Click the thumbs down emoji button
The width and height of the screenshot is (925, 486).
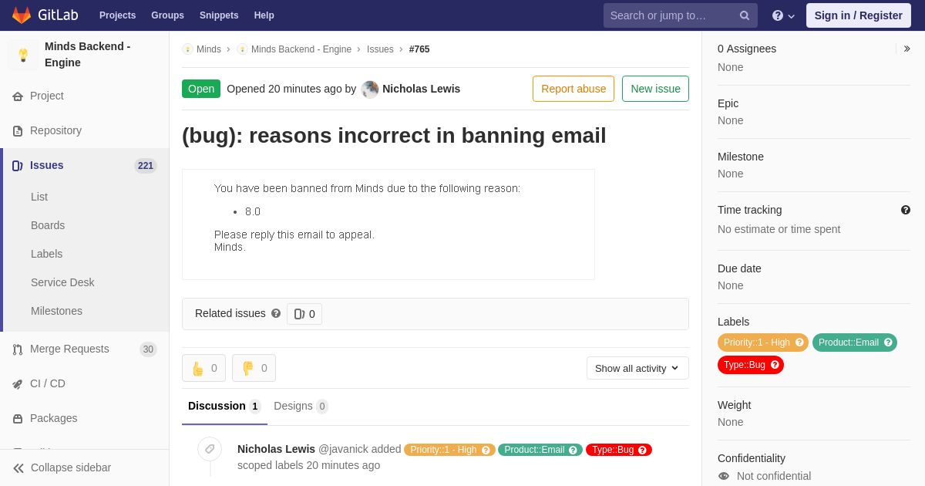click(254, 368)
